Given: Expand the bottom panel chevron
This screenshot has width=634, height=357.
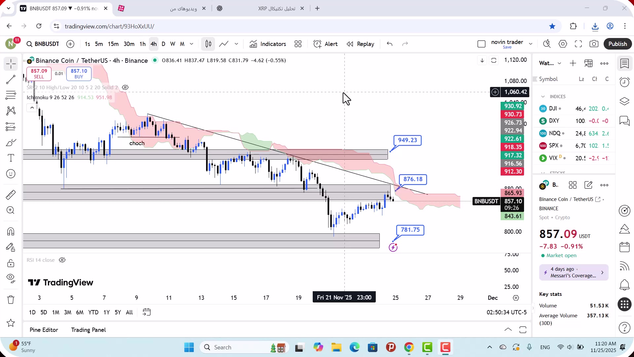Looking at the screenshot, I should click(508, 330).
